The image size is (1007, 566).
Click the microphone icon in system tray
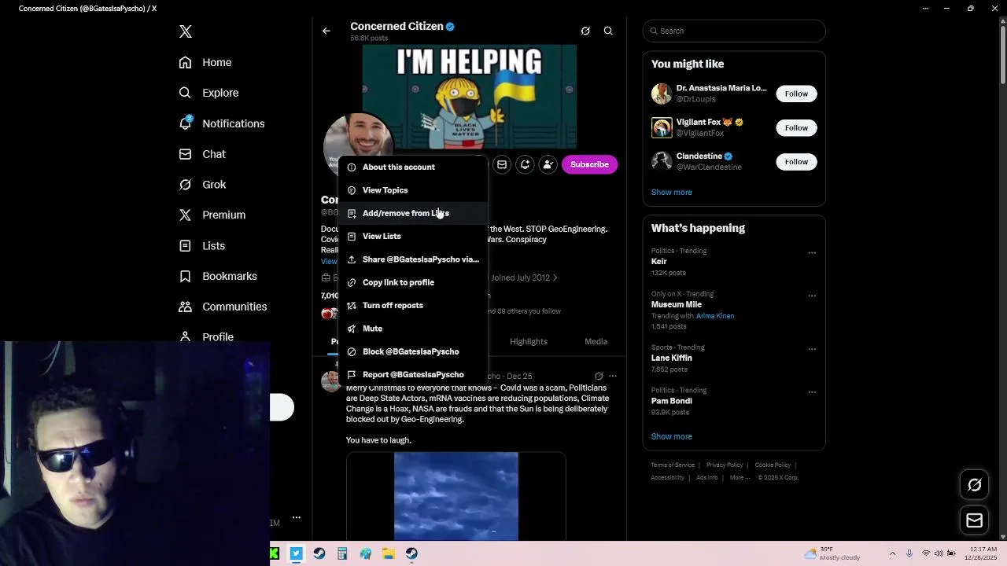[x=909, y=553]
